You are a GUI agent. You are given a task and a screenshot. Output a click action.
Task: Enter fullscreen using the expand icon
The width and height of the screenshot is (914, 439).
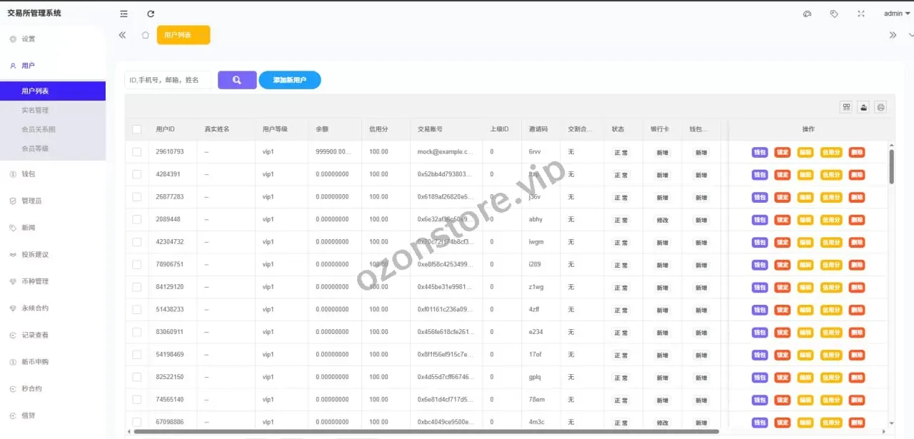[860, 14]
